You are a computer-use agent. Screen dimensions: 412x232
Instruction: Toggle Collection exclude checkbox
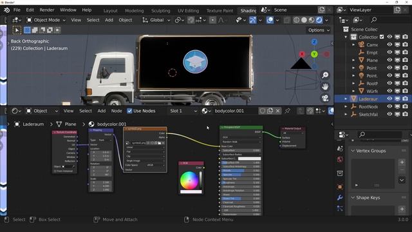382,37
